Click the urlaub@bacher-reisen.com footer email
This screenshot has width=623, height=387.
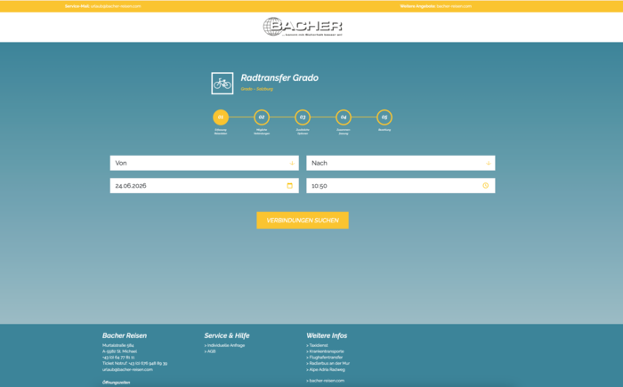[x=127, y=369]
